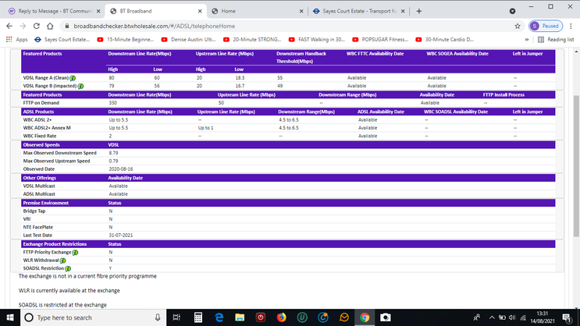580x326 pixels.
Task: Open the 30-Minute Cardio bookmark
Action: 445,39
